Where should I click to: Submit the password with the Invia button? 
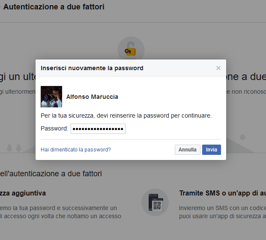pyautogui.click(x=211, y=150)
